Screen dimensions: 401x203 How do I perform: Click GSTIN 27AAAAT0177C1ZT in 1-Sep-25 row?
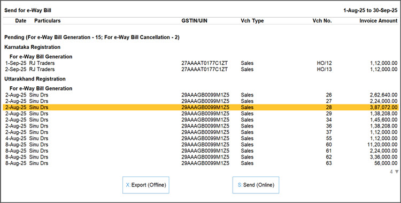pos(205,63)
